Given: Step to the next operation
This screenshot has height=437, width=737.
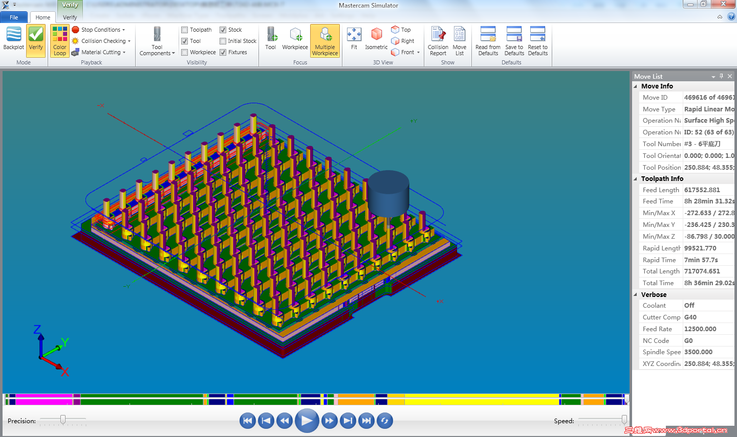Looking at the screenshot, I should click(x=348, y=421).
